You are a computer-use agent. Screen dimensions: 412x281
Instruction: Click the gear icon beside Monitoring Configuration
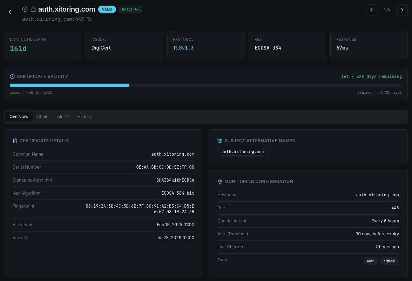(220, 182)
